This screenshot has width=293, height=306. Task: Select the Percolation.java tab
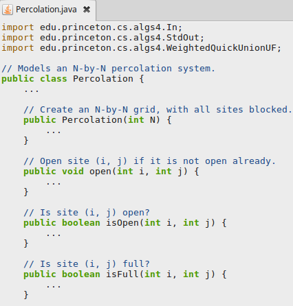click(47, 10)
